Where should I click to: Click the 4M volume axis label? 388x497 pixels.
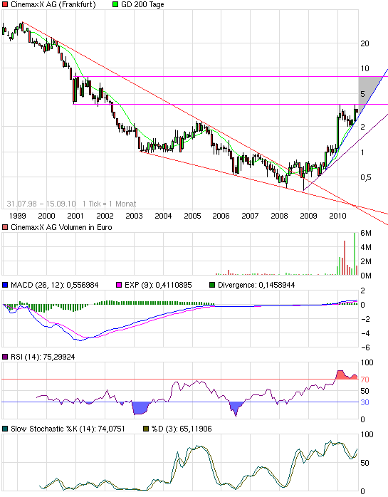pyautogui.click(x=366, y=247)
